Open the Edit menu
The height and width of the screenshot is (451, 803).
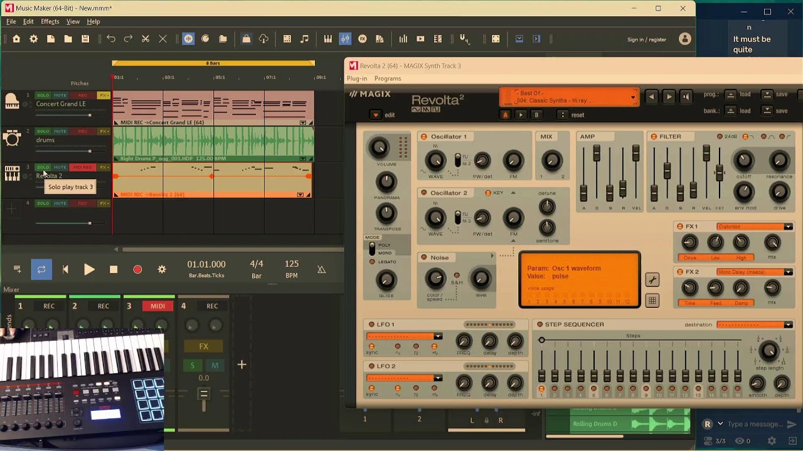[x=28, y=21]
